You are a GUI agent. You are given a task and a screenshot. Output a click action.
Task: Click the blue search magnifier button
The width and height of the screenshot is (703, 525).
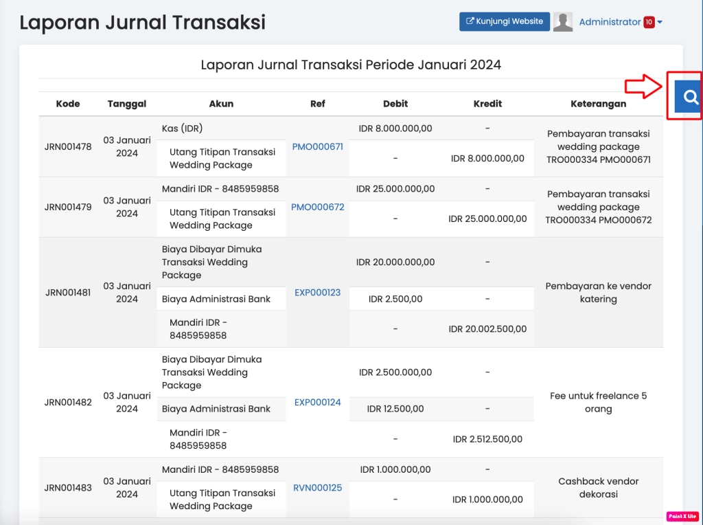tap(689, 96)
